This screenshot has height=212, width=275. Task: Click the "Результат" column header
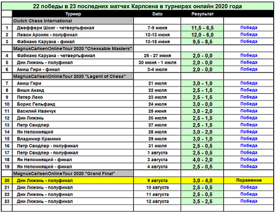coord(202,14)
